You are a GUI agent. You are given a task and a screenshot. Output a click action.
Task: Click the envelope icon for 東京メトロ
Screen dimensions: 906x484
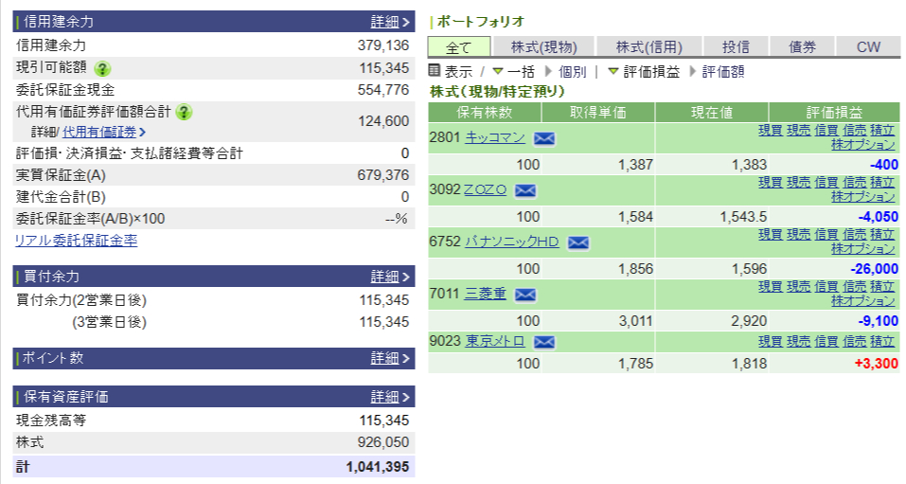tap(543, 342)
